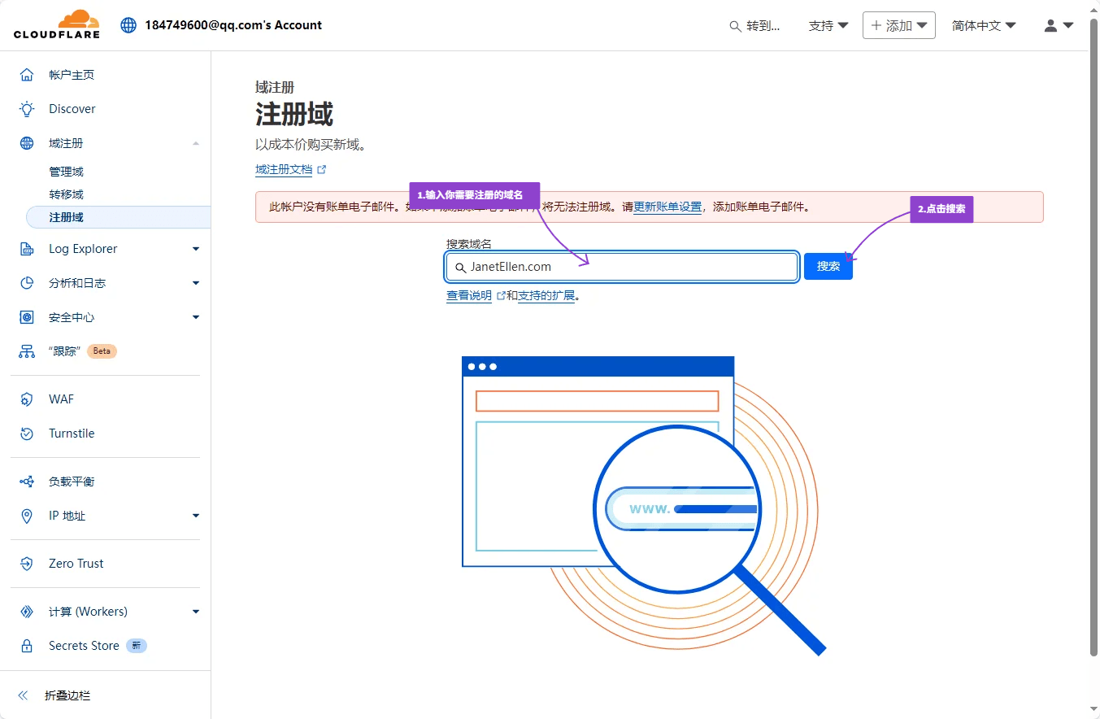
Task: Click the 负载平衡 load balancing icon
Action: (x=27, y=482)
